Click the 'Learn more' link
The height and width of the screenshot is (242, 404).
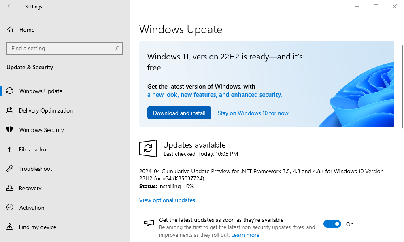(x=245, y=235)
